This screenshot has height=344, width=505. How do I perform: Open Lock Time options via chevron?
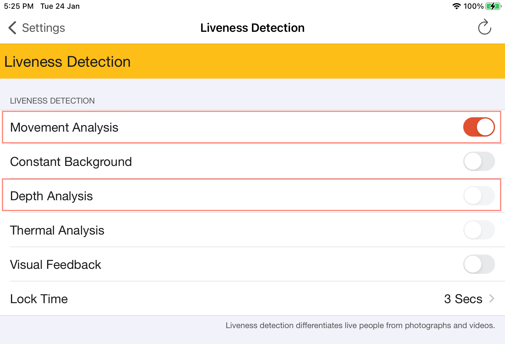[x=492, y=299]
